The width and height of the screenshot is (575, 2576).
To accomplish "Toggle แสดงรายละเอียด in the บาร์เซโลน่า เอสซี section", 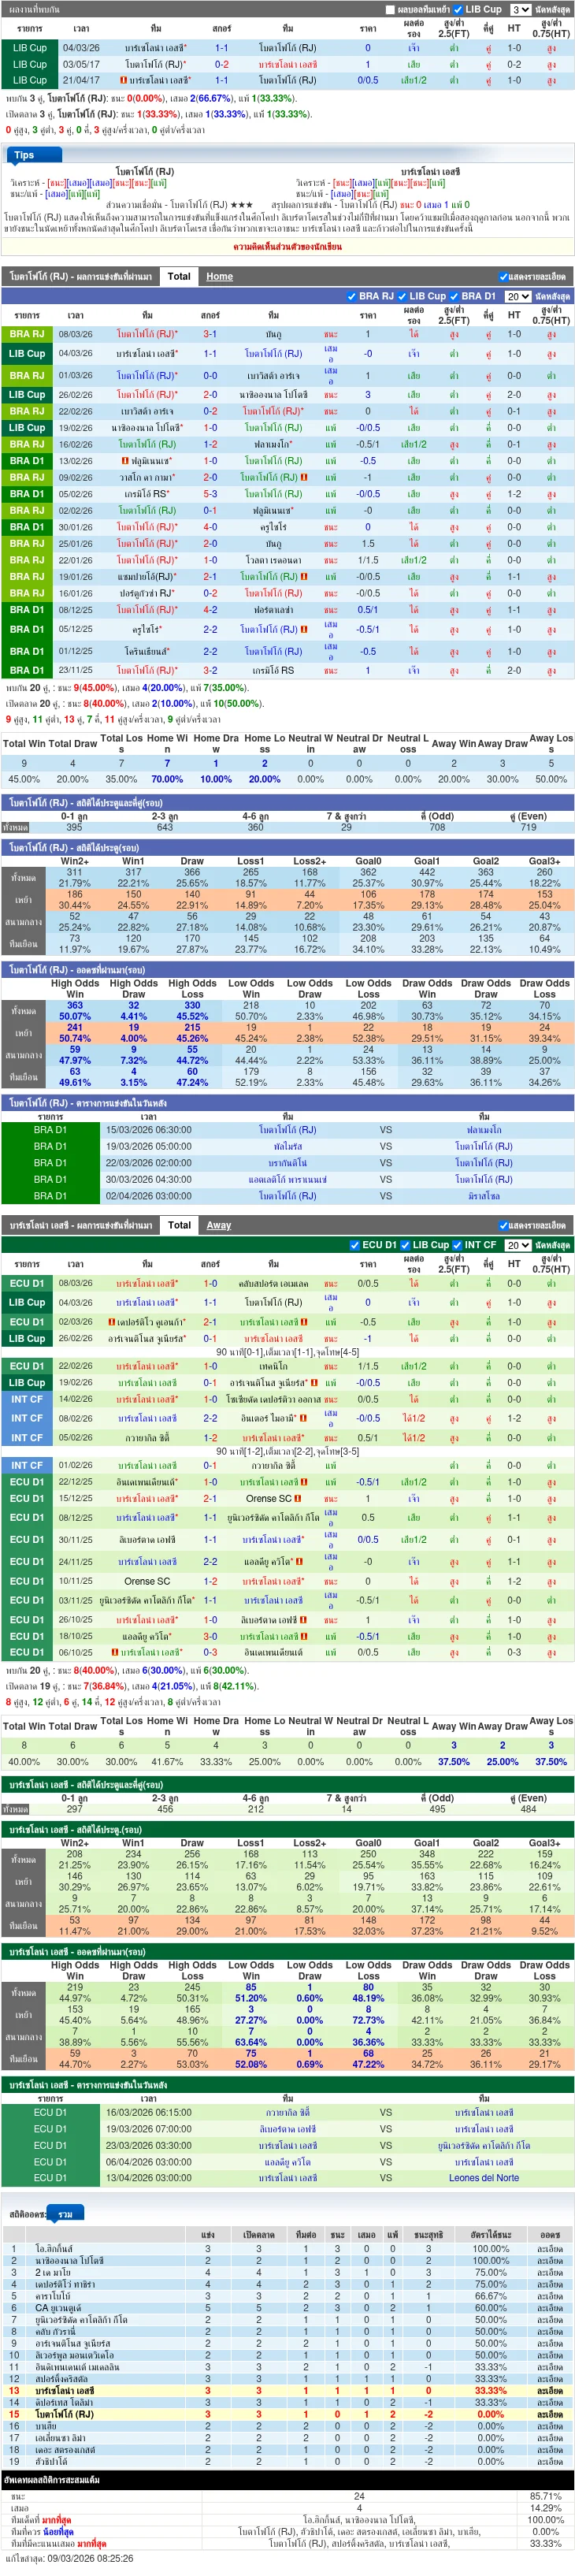I will pos(503,1226).
